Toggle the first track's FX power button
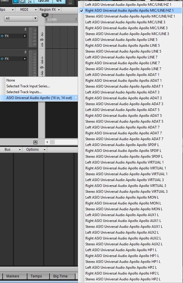183x283 pixels. coord(2,36)
